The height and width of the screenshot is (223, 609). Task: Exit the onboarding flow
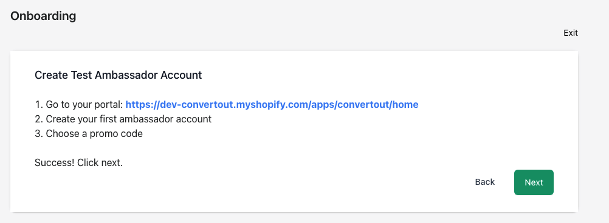pos(571,33)
